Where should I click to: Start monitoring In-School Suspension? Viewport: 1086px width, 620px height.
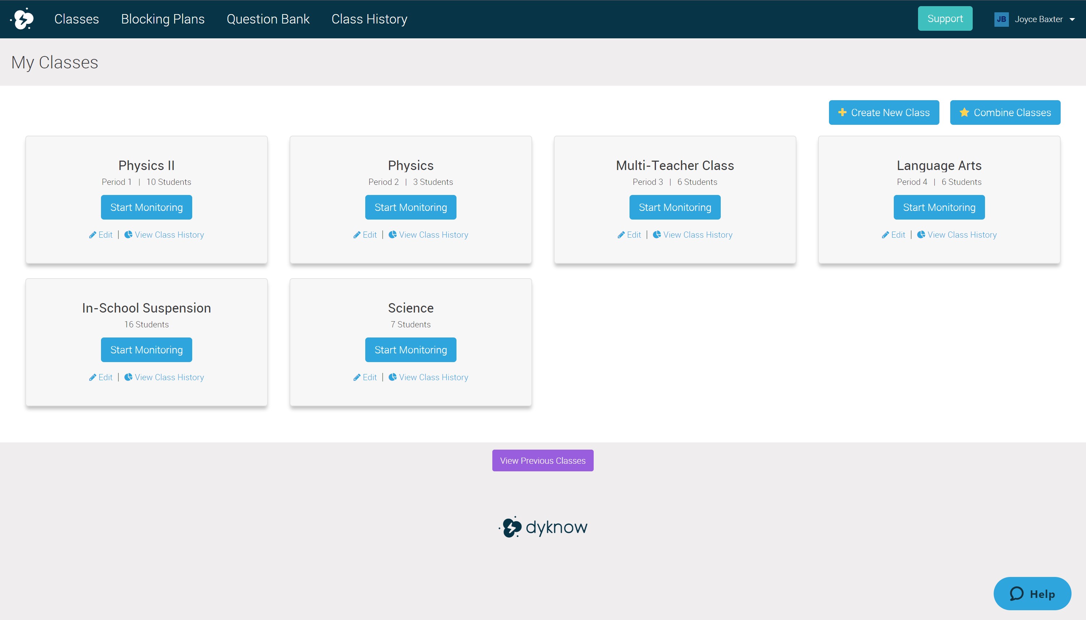pos(147,350)
